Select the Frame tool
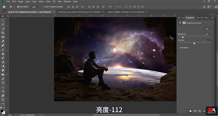218x116 pixels. coord(3,37)
